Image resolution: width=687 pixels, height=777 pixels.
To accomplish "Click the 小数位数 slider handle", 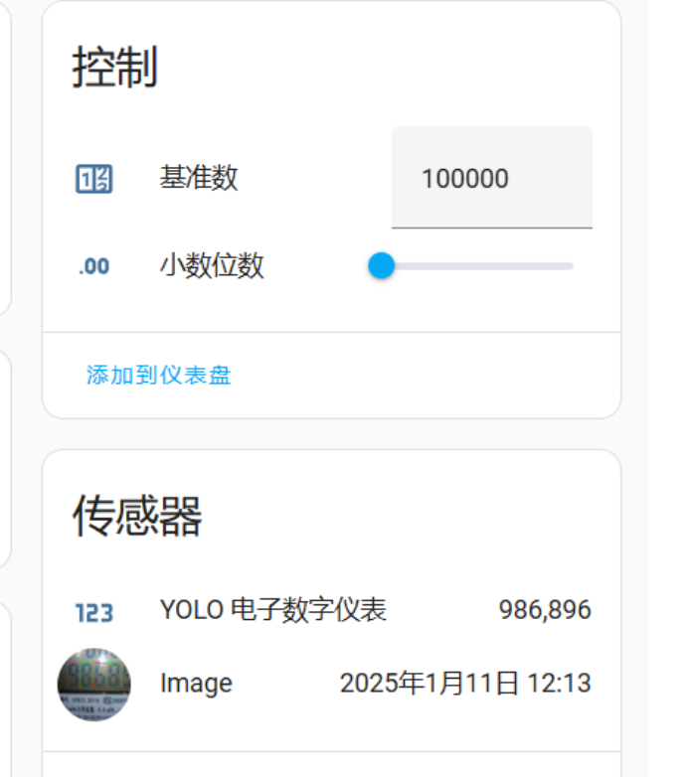I will tap(381, 266).
